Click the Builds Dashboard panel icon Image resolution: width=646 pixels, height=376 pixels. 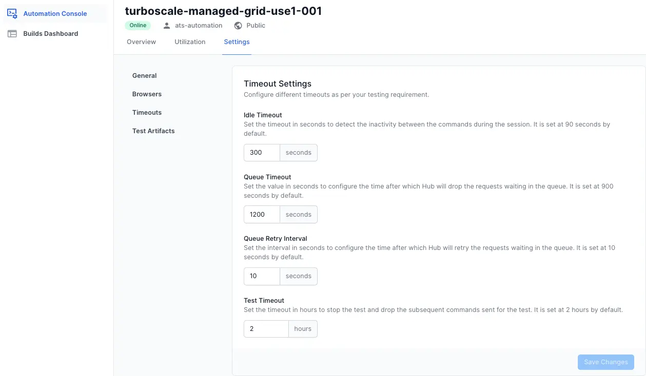(11, 33)
